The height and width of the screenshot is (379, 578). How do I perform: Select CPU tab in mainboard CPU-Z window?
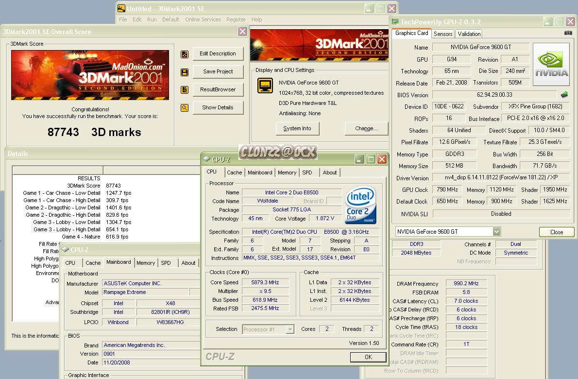pos(70,263)
